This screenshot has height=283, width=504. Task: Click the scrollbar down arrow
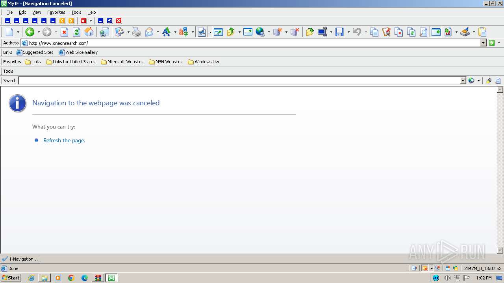pyautogui.click(x=500, y=250)
